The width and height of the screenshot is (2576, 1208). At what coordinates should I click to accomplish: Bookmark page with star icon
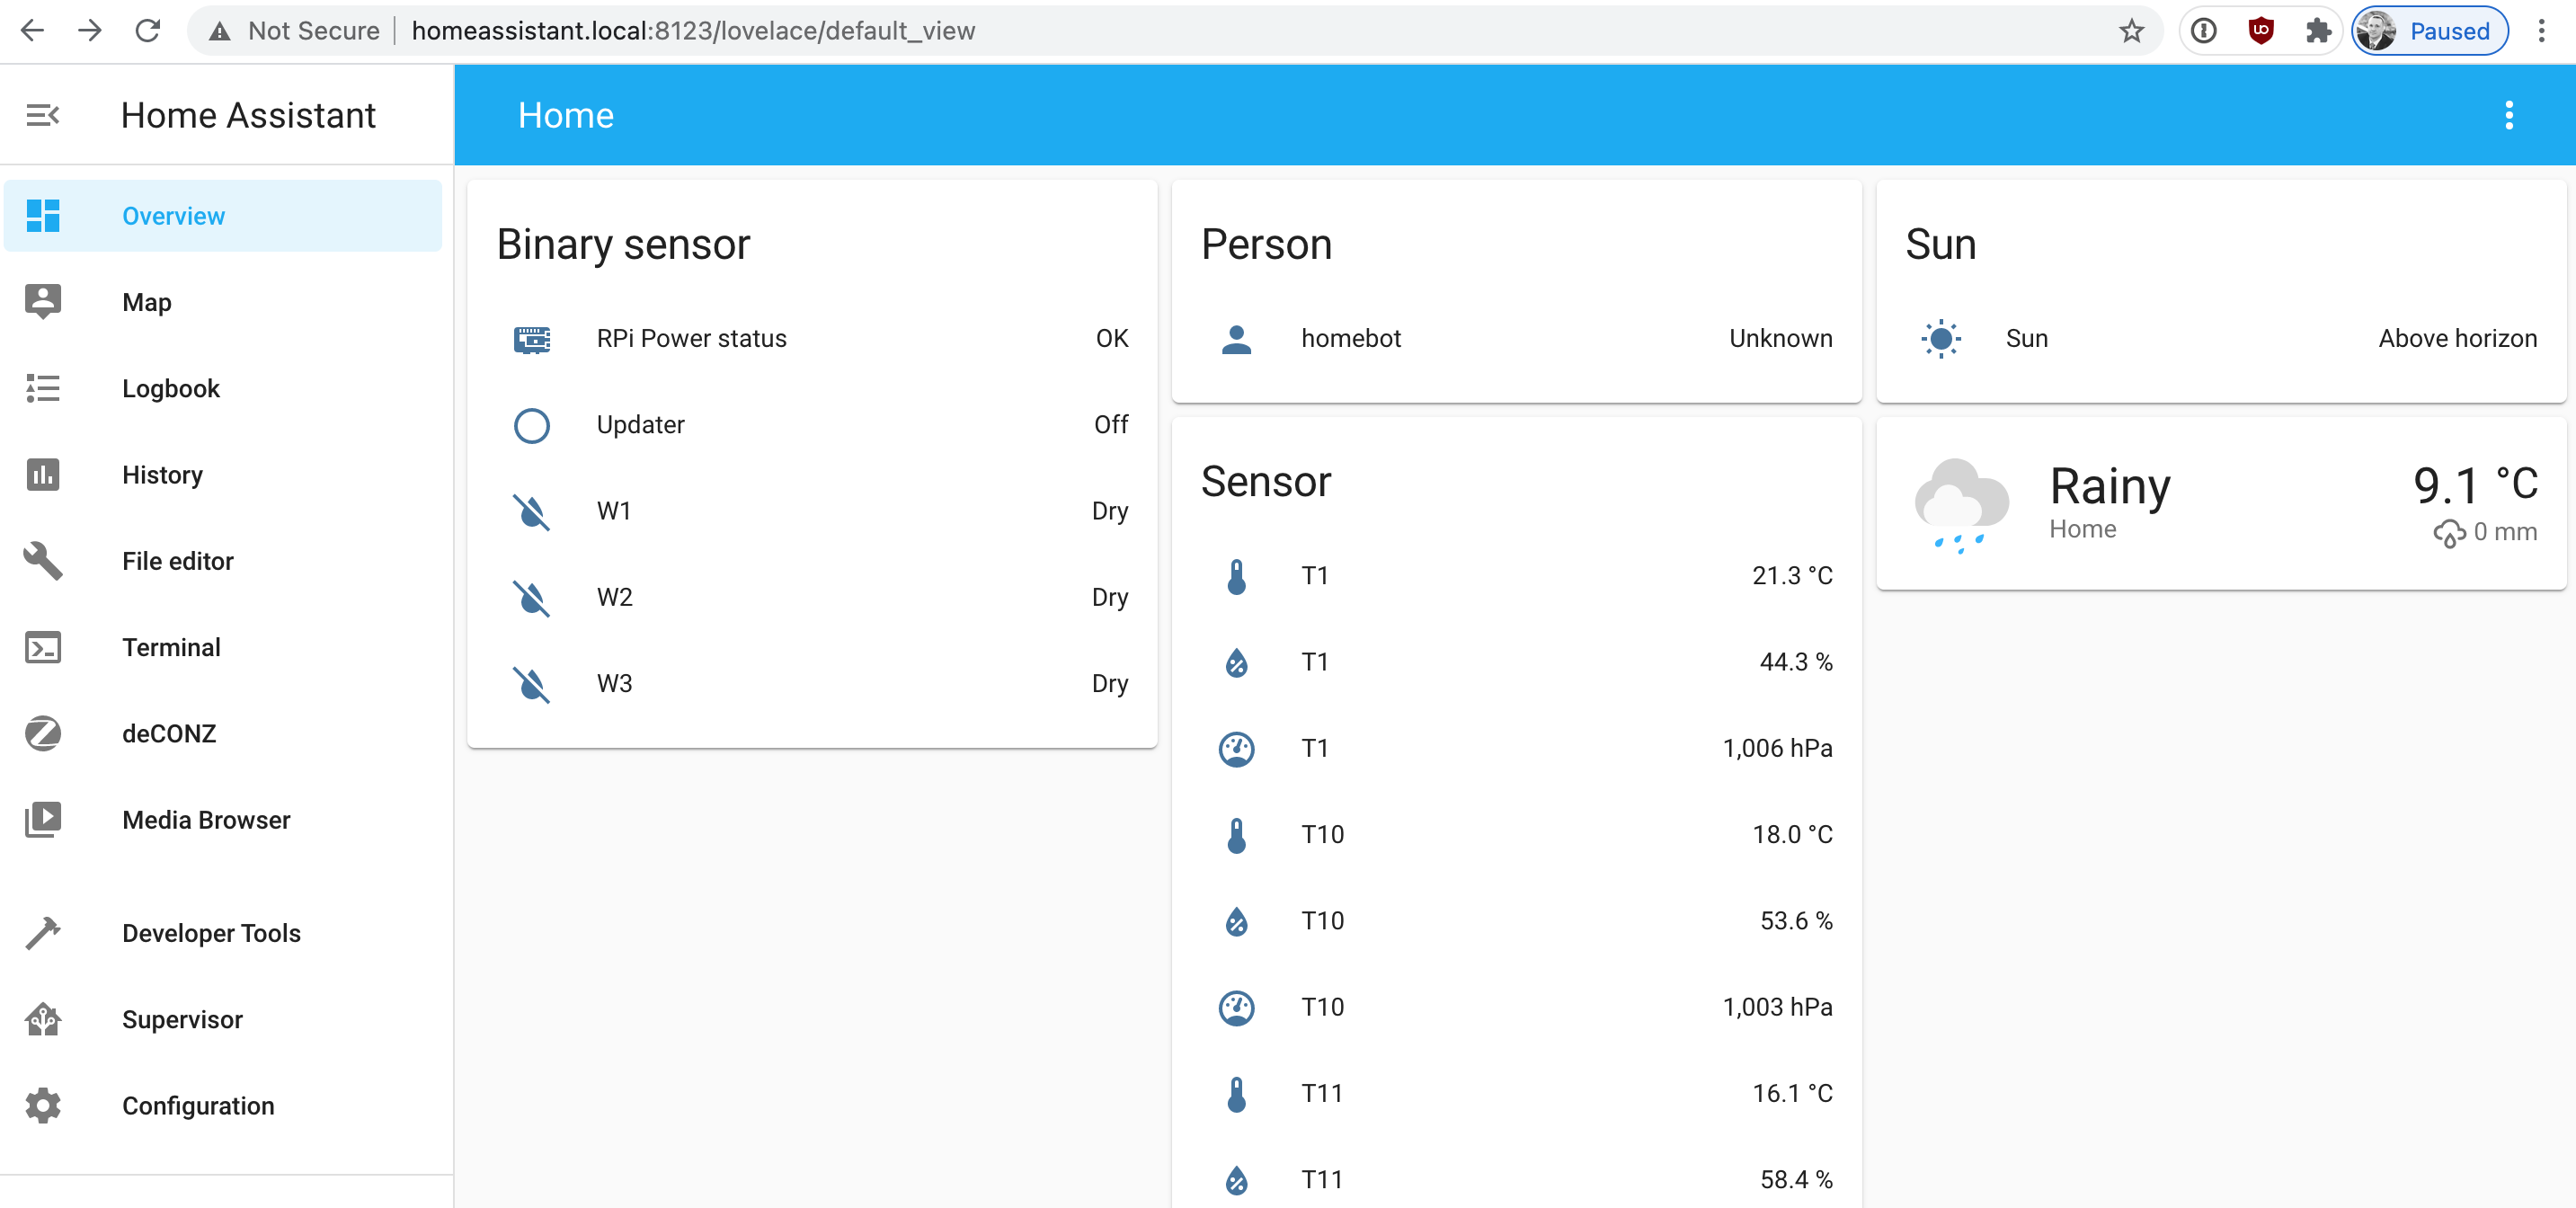[x=2131, y=31]
